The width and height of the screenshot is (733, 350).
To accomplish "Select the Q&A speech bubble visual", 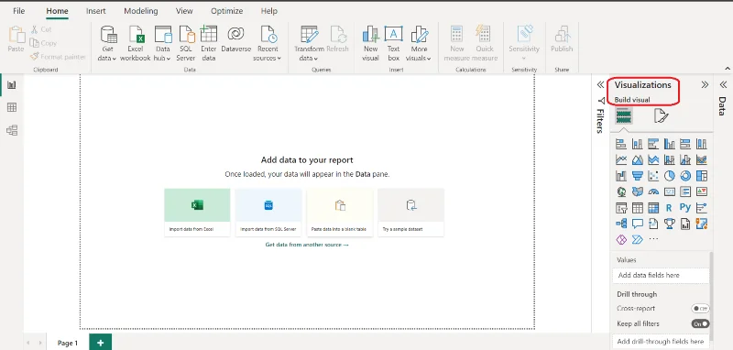I will [637, 224].
